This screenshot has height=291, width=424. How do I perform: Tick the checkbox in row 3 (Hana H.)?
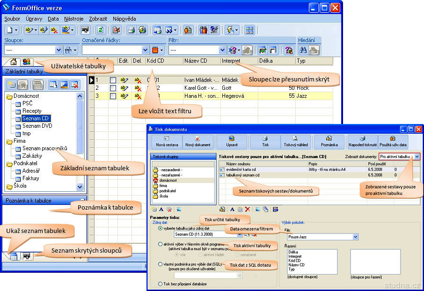(113, 96)
